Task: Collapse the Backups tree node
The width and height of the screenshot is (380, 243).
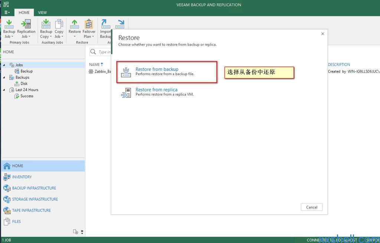Action: tap(4, 77)
